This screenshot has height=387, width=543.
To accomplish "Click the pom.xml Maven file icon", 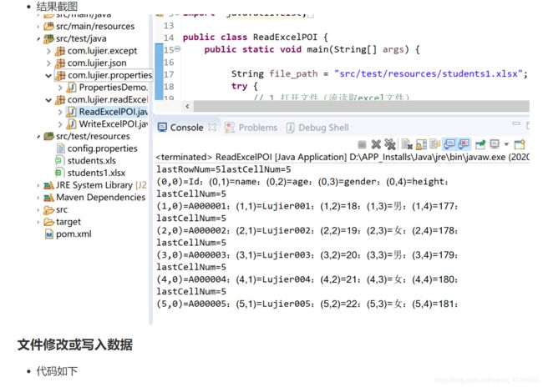I will coord(49,234).
